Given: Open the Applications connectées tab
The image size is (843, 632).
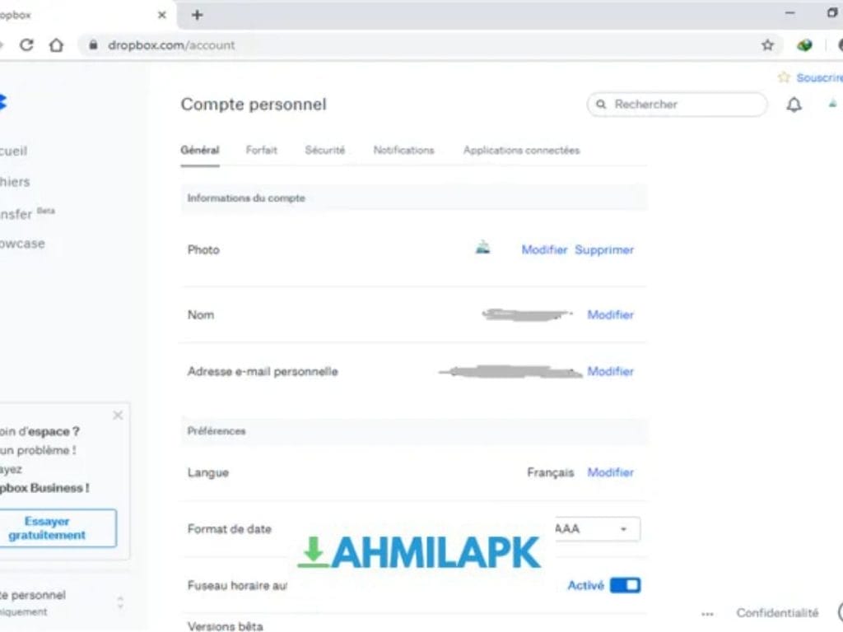Looking at the screenshot, I should pos(521,151).
